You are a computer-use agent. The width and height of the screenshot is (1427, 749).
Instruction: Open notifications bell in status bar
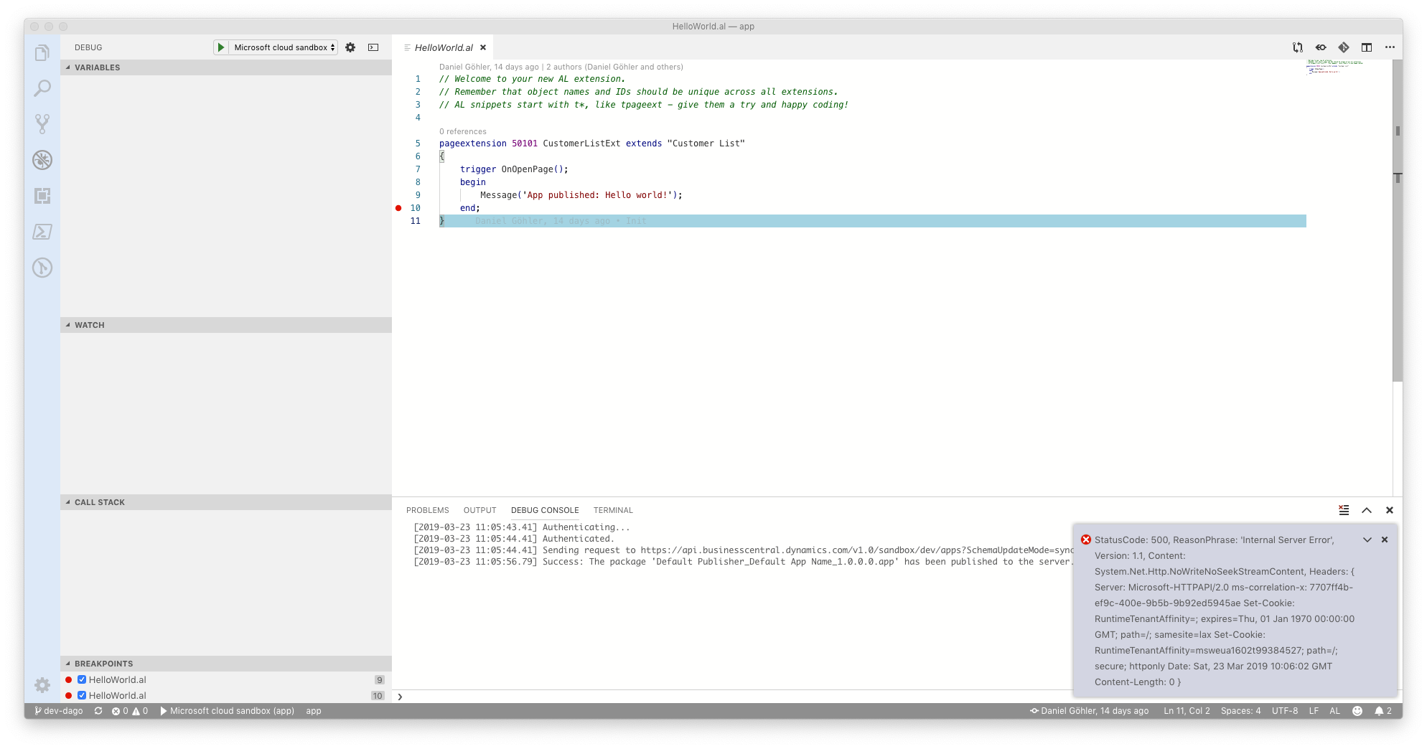coord(1383,711)
